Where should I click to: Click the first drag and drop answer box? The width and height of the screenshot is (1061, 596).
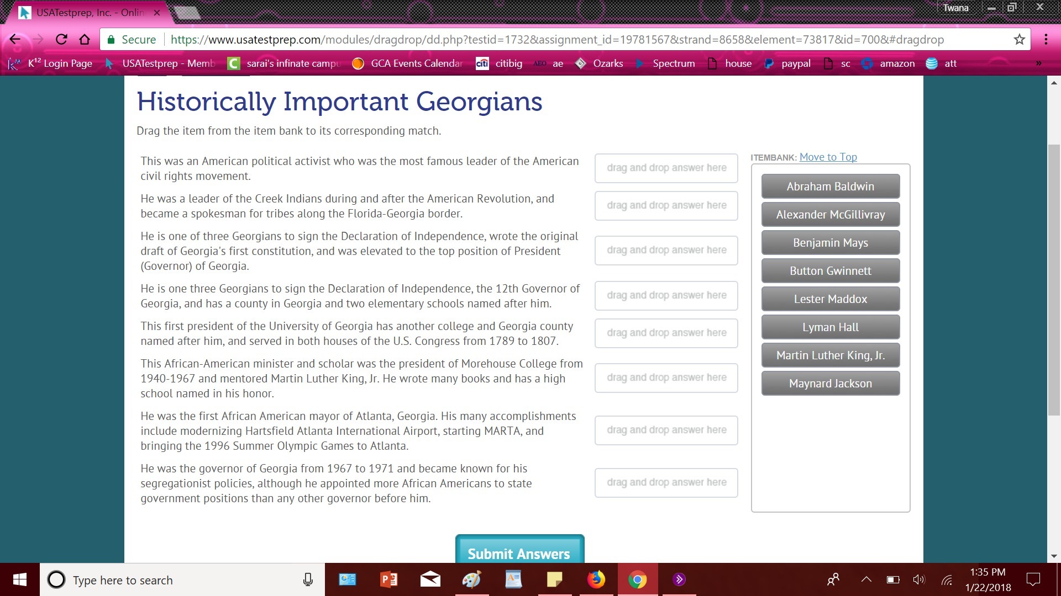point(666,168)
